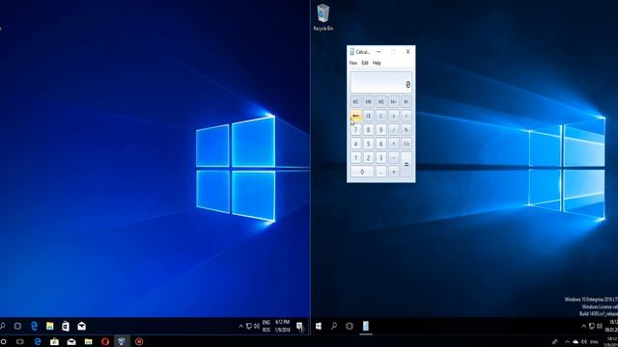Open the Recycle Bin desktop icon
Image resolution: width=618 pixels, height=347 pixels.
[323, 17]
